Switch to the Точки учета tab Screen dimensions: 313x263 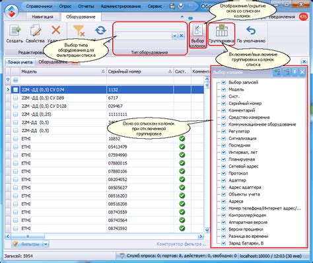coord(20,62)
